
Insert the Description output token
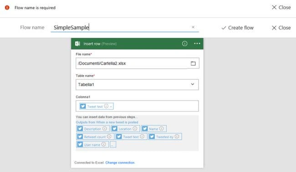(93, 129)
